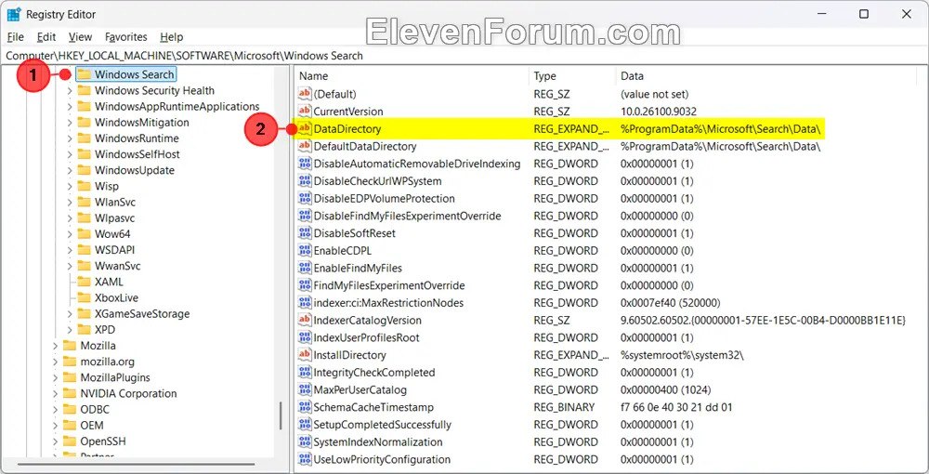
Task: Select the Wlpasvc key label
Action: [x=115, y=218]
